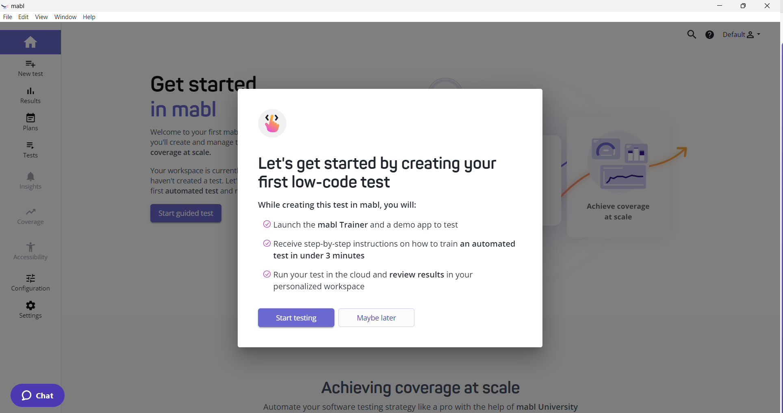Viewport: 783px width, 413px height.
Task: Open the Chat widget
Action: point(37,396)
